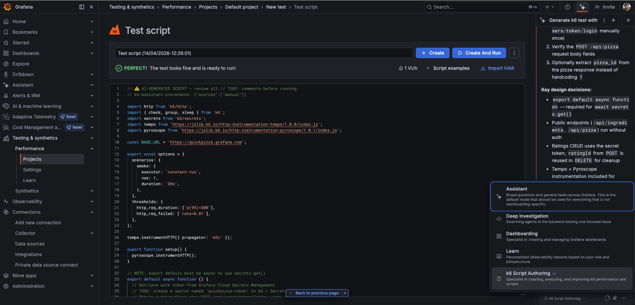This screenshot has height=305, width=635.
Task: Select the Explore compass icon in the sidebar
Action: [6, 64]
